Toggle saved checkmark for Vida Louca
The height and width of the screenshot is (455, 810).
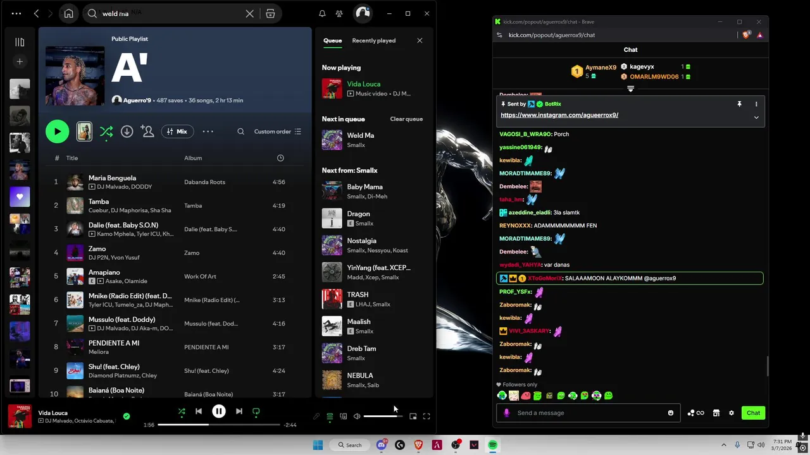(127, 416)
